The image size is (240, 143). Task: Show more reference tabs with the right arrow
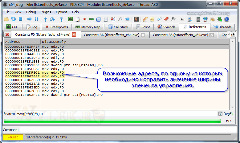pyautogui.click(x=234, y=35)
